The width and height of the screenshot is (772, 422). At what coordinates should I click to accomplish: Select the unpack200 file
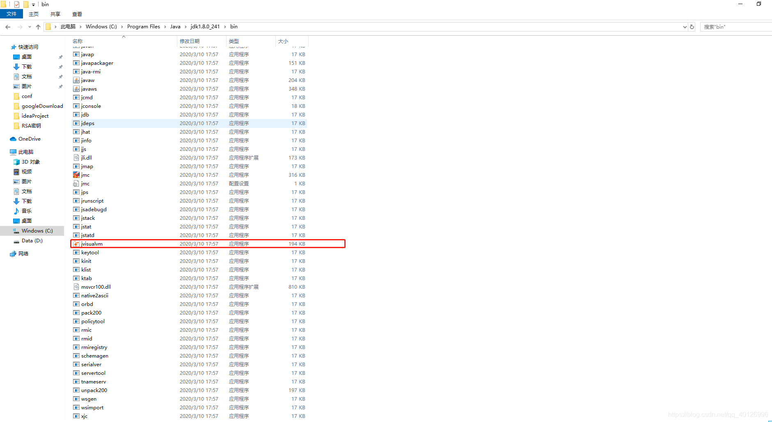[x=94, y=390]
